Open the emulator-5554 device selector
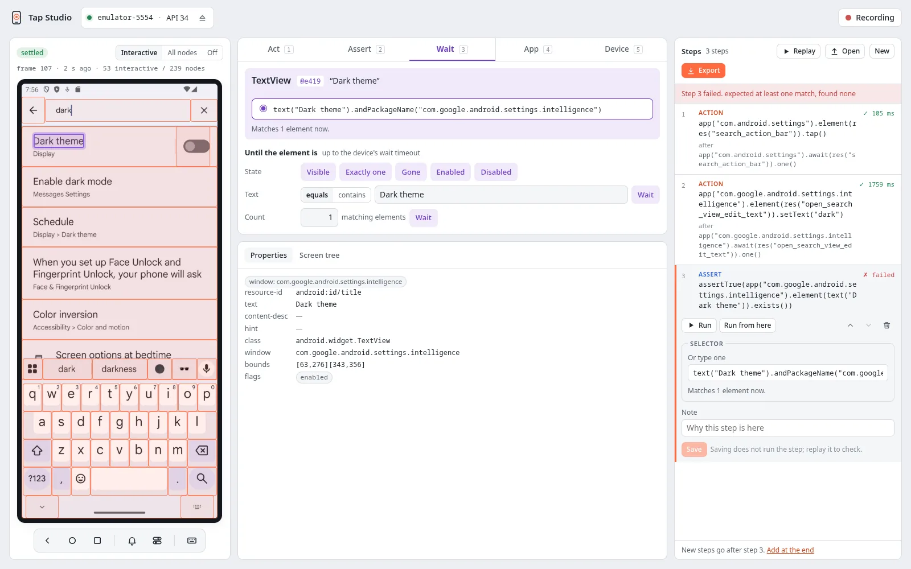Screen dimensions: 911x569 click(147, 18)
